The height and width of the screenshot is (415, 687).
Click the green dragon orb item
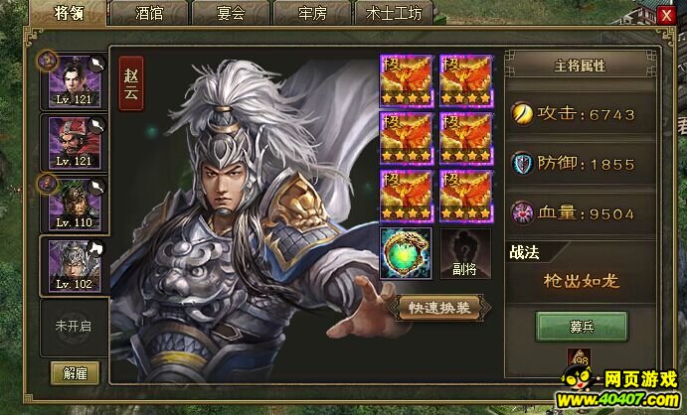[406, 253]
